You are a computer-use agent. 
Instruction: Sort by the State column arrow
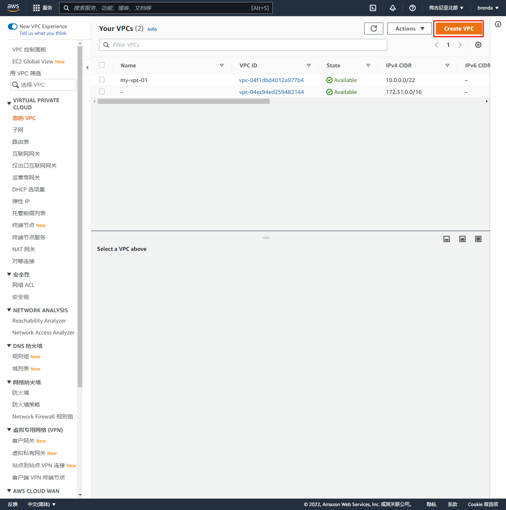(368, 65)
